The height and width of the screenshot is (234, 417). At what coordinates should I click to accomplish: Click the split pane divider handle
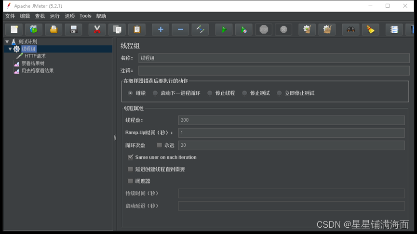[x=115, y=137]
